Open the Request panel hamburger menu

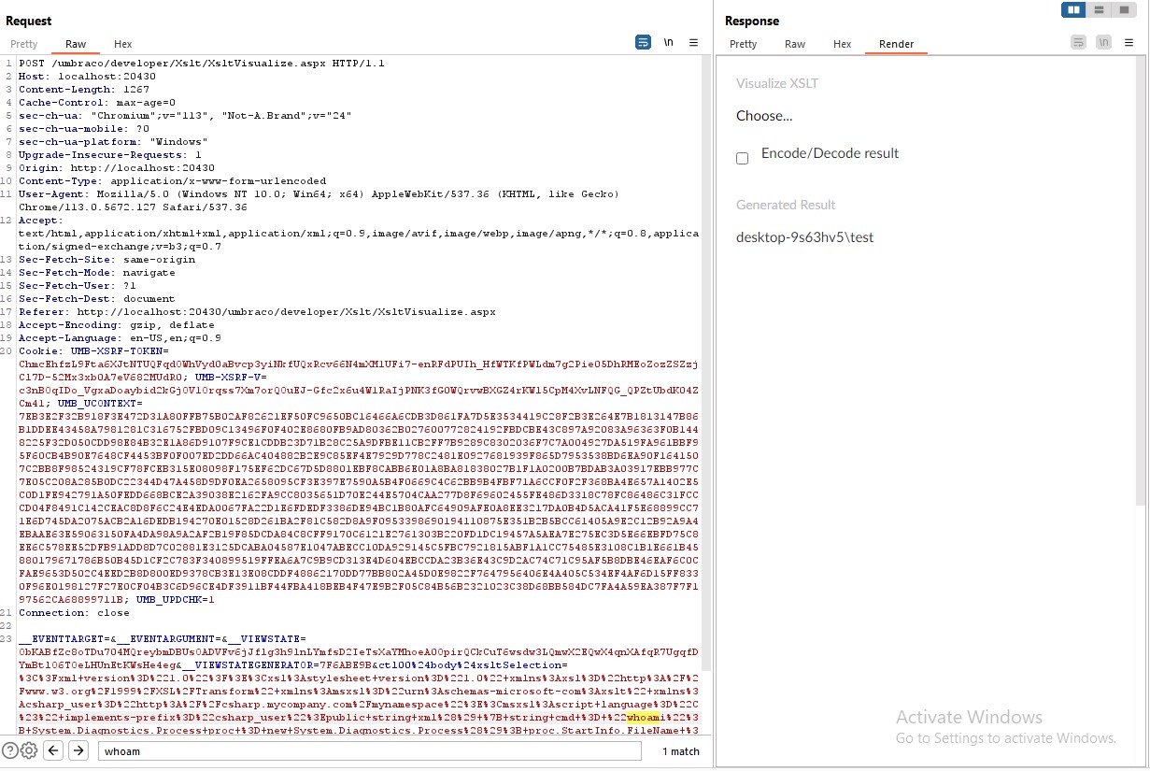tap(693, 42)
